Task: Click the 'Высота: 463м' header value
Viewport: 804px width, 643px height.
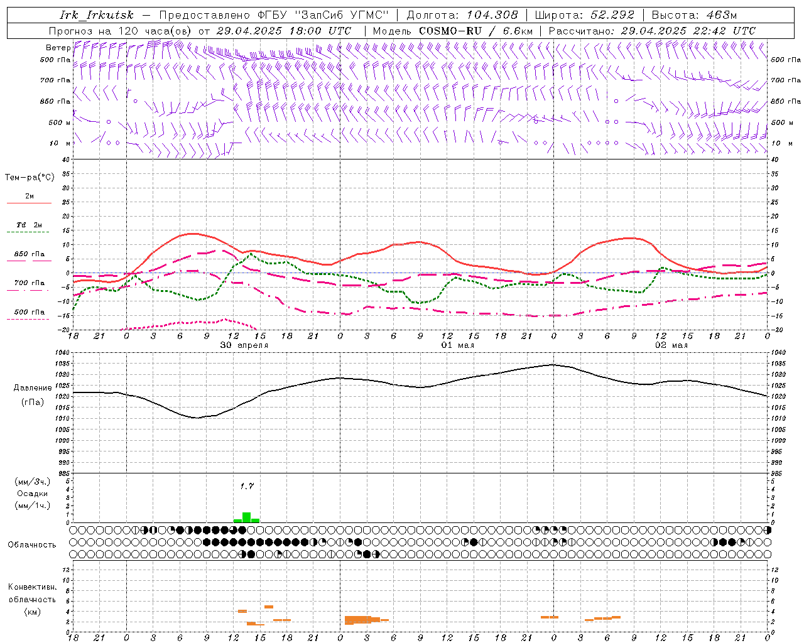Action: point(694,15)
